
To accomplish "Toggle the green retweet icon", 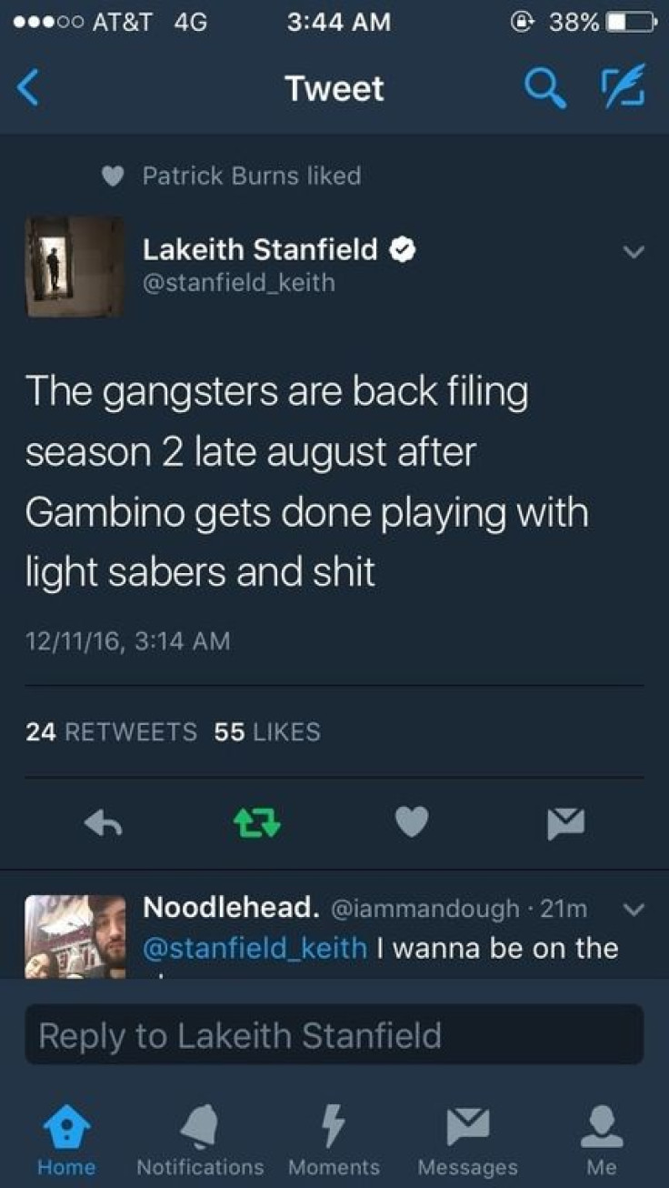I will click(257, 822).
